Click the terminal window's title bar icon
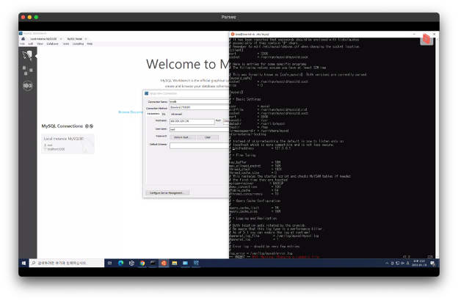 tap(233, 35)
